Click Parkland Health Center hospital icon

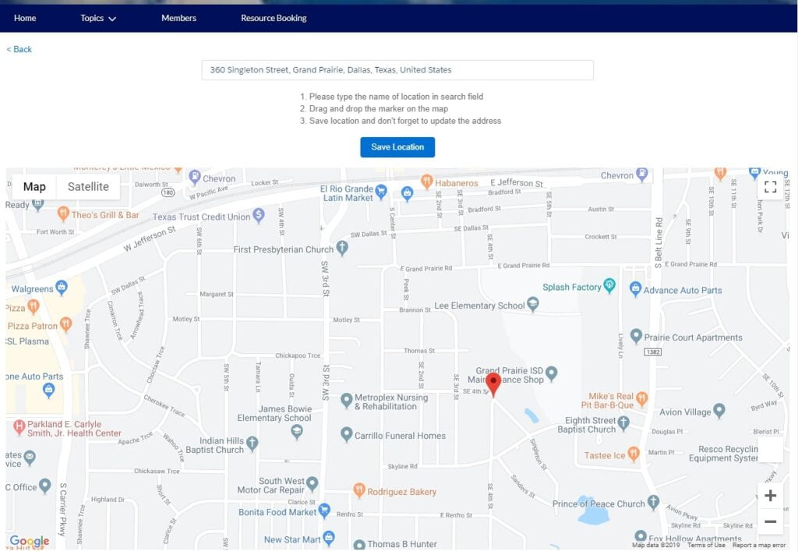(x=19, y=427)
